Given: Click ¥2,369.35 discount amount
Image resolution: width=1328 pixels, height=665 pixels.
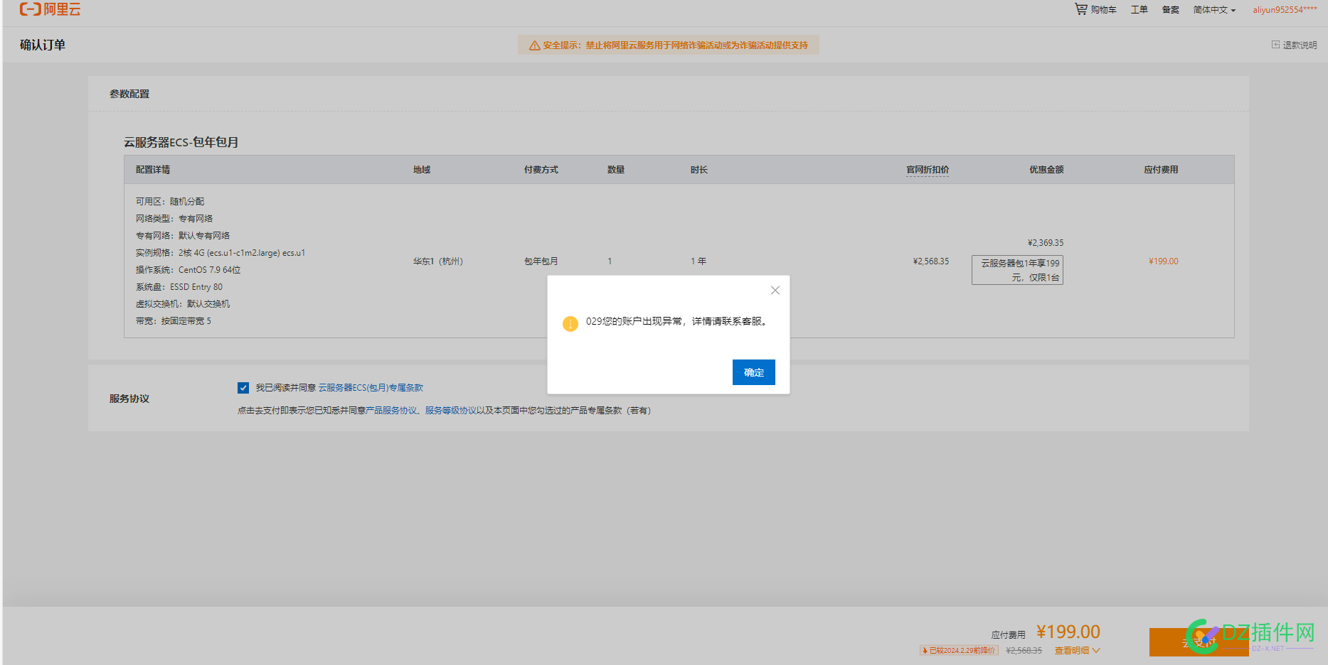Looking at the screenshot, I should click(x=1046, y=243).
